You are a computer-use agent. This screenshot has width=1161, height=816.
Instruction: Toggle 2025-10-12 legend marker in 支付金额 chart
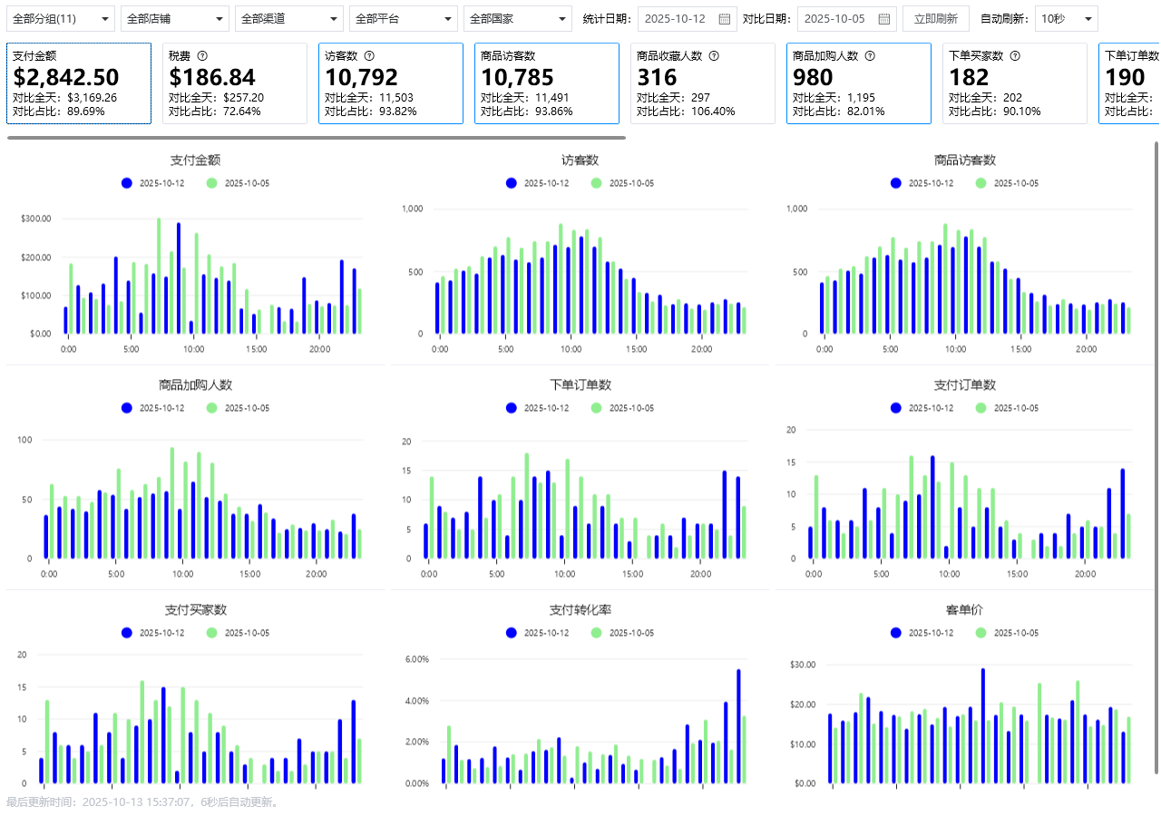(127, 183)
